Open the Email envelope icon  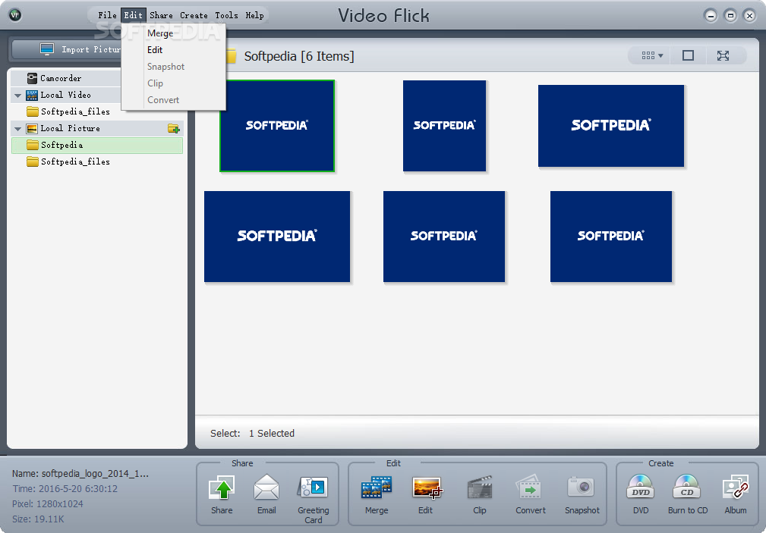266,488
